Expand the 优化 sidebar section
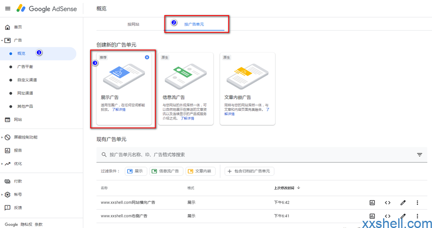The height and width of the screenshot is (228, 432). coord(2,164)
